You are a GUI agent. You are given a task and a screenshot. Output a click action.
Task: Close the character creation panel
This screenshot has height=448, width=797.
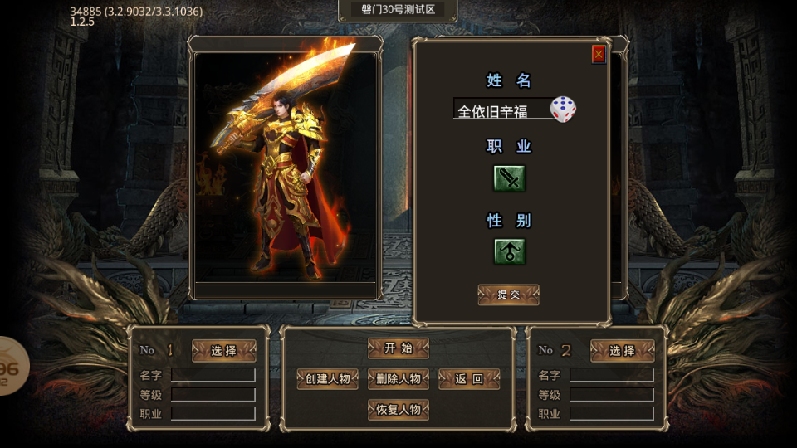coord(599,55)
